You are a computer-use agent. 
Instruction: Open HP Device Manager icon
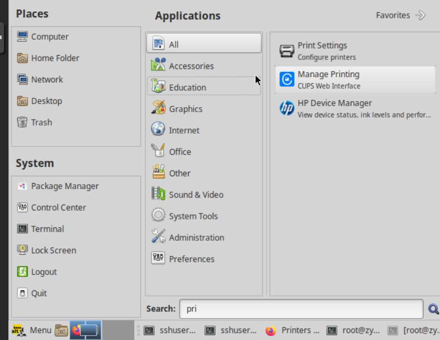(287, 109)
